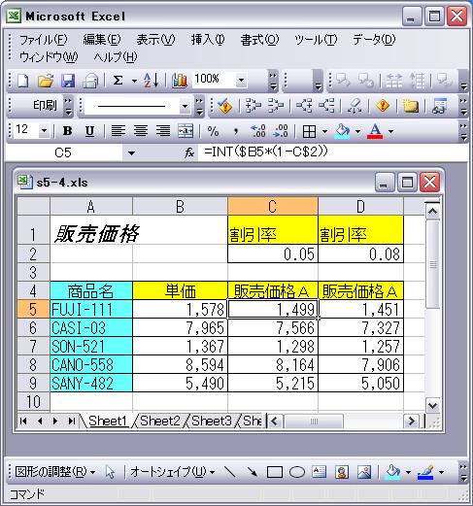The width and height of the screenshot is (473, 506).
Task: Open the 表示 menu
Action: (x=155, y=40)
